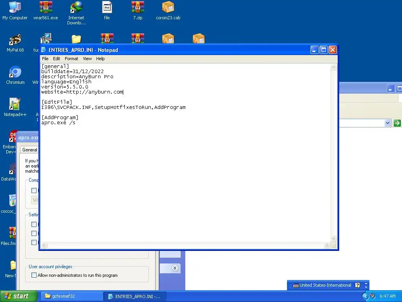Select the 7.zip archive icon
The width and height of the screenshot is (402, 302).
click(x=138, y=11)
